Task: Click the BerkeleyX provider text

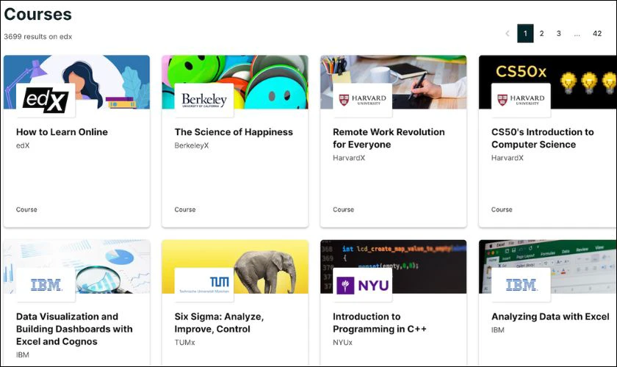Action: point(192,145)
